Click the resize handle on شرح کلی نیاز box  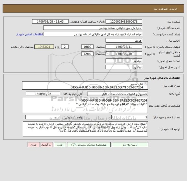(145, 84)
